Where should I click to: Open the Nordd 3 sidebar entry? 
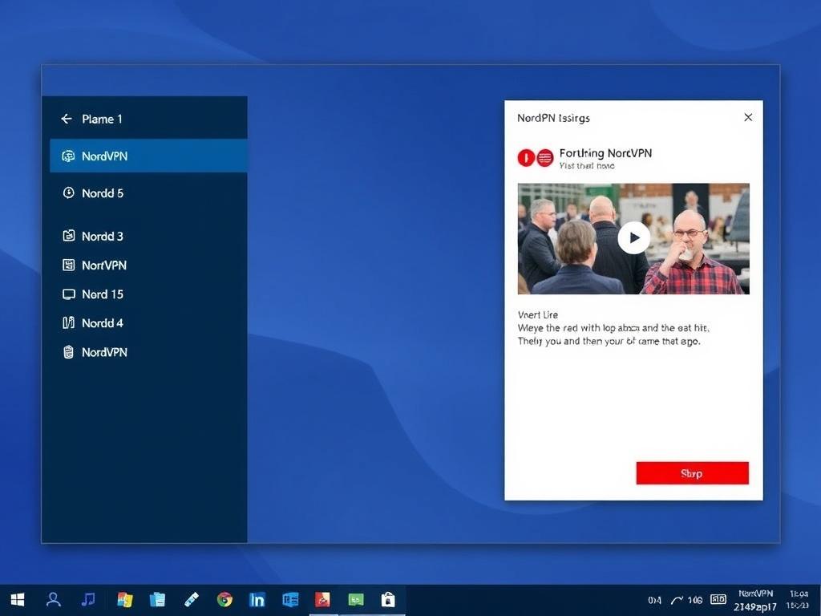coord(148,236)
